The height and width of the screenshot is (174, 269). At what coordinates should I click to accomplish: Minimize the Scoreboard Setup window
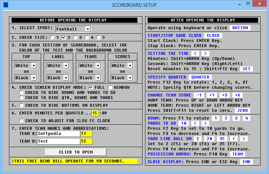pyautogui.click(x=239, y=4)
